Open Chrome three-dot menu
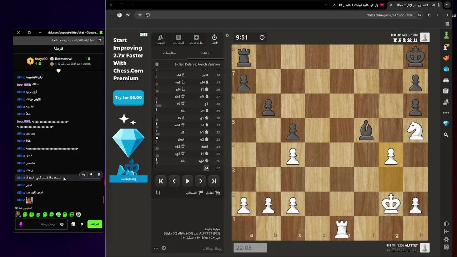Screen dimensions: 457x257 (111, 15)
